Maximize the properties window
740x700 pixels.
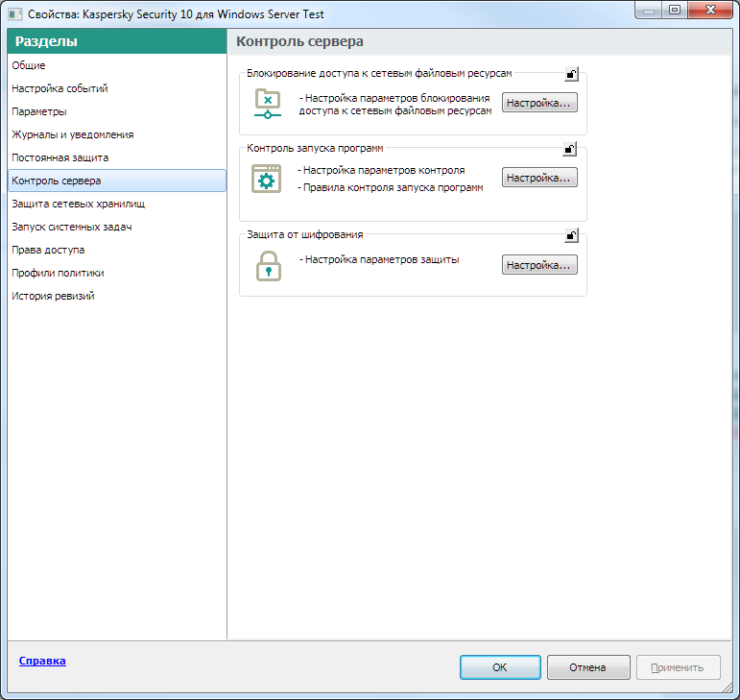(x=675, y=10)
